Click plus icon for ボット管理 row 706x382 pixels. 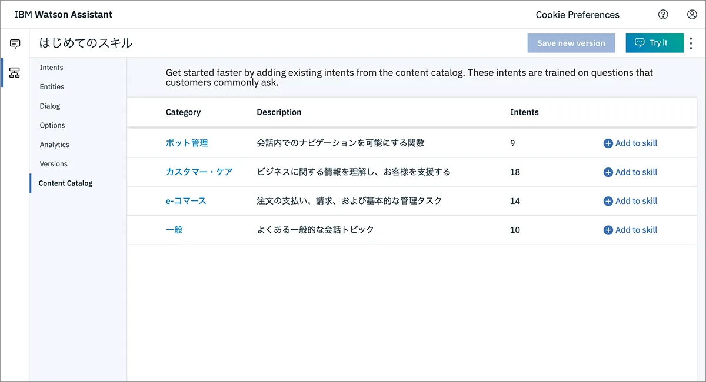[x=608, y=143]
